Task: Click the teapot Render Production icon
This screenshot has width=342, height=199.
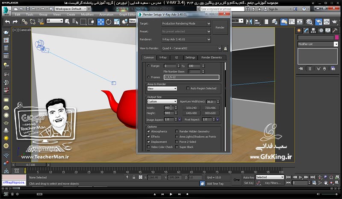Action: click(335, 22)
